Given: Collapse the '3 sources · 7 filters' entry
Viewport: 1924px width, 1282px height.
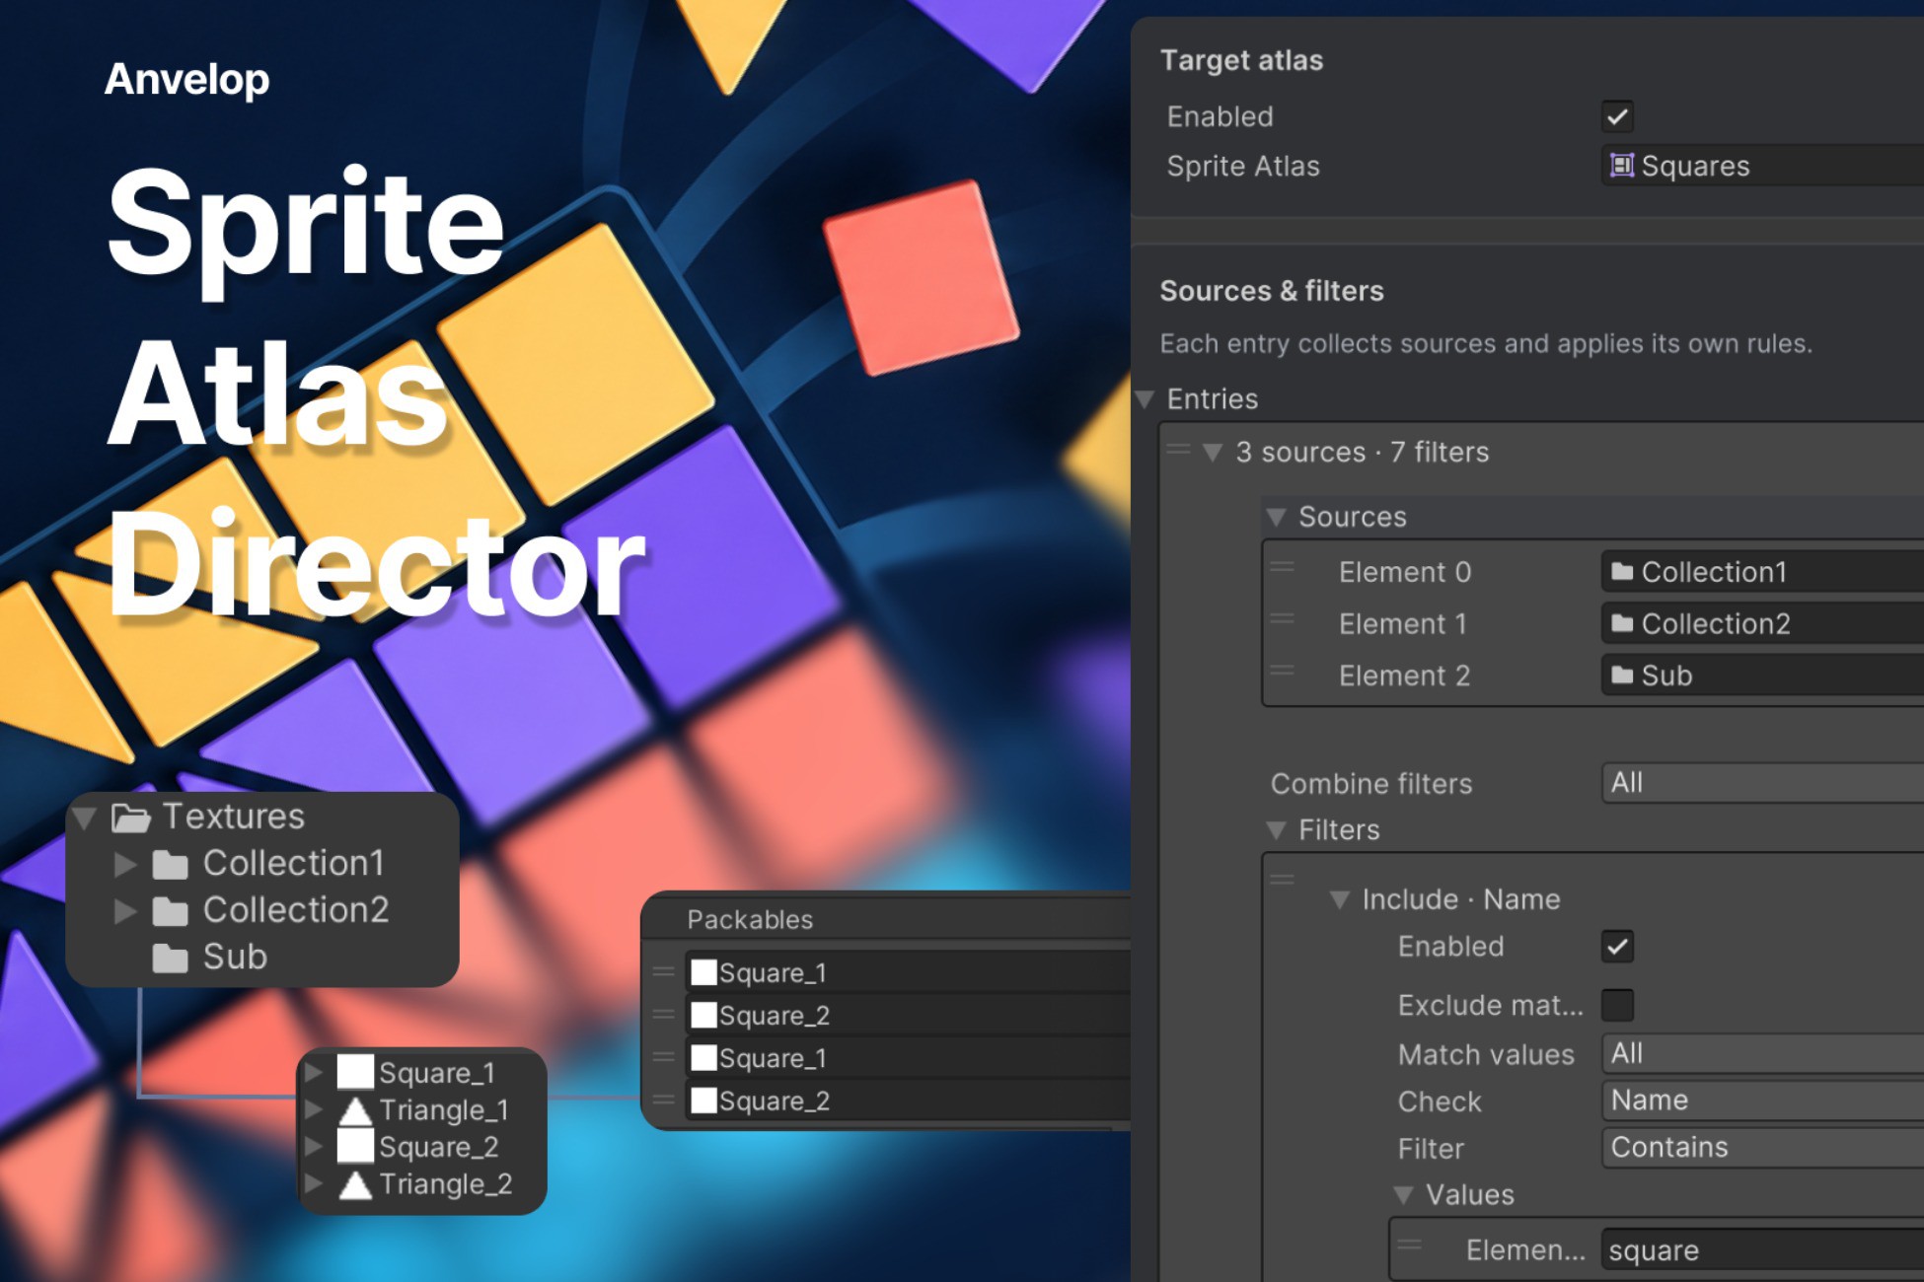Looking at the screenshot, I should coord(1214,453).
